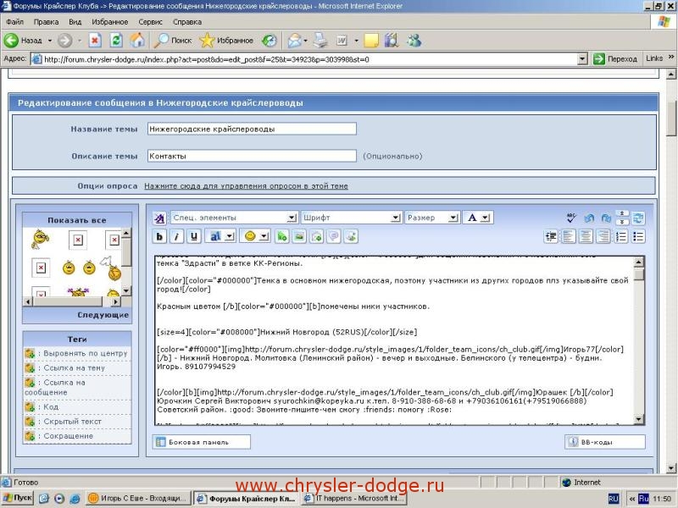Toggle italic formatting in editor
Viewport: 678px width, 508px height.
tap(176, 236)
